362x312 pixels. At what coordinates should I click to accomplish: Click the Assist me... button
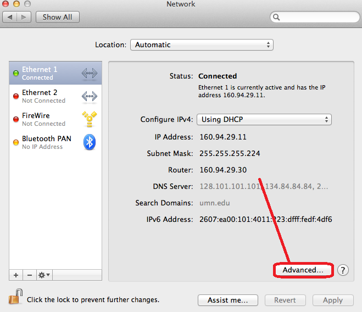[228, 300]
